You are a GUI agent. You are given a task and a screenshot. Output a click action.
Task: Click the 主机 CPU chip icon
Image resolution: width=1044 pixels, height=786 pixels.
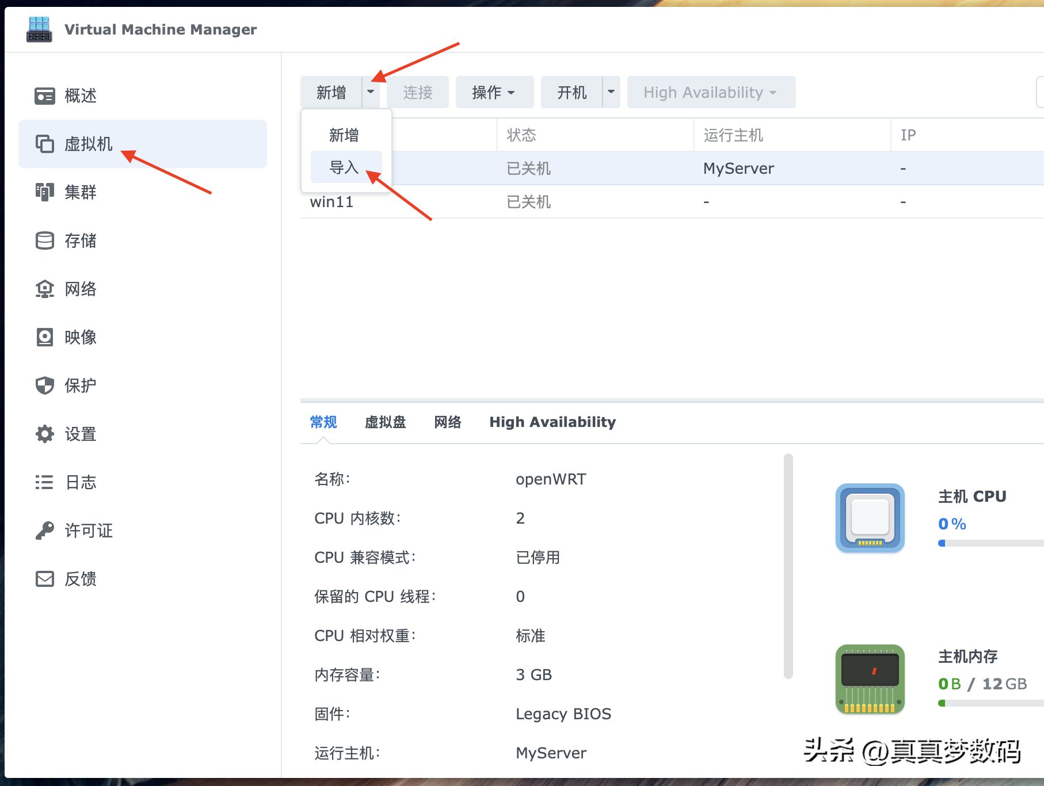click(x=870, y=518)
